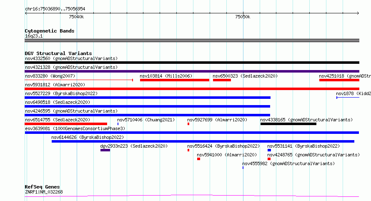Select the nsv4338165 variant label
371x201 pixels.
[306, 120]
